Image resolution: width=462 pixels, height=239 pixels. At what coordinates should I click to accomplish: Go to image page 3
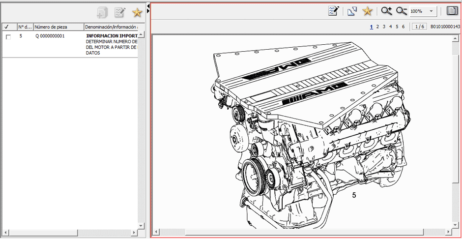pos(384,27)
